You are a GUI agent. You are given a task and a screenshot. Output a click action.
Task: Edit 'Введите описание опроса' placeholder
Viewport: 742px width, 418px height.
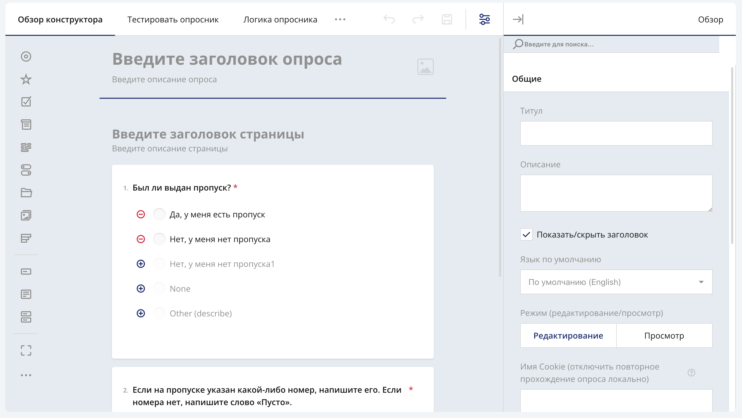pos(164,79)
